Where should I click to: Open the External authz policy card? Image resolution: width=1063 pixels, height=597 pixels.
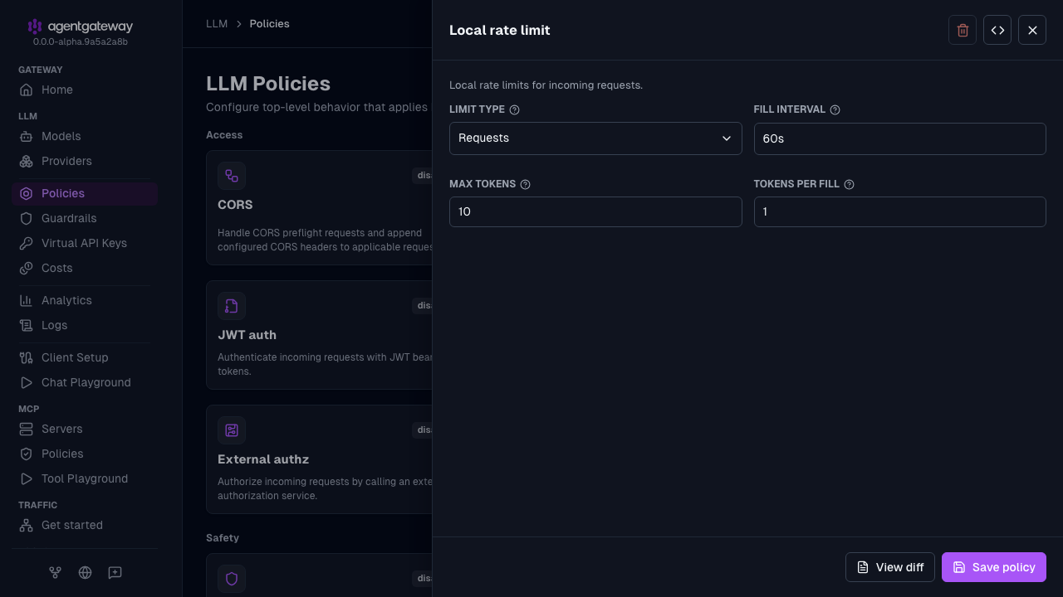pos(319,459)
